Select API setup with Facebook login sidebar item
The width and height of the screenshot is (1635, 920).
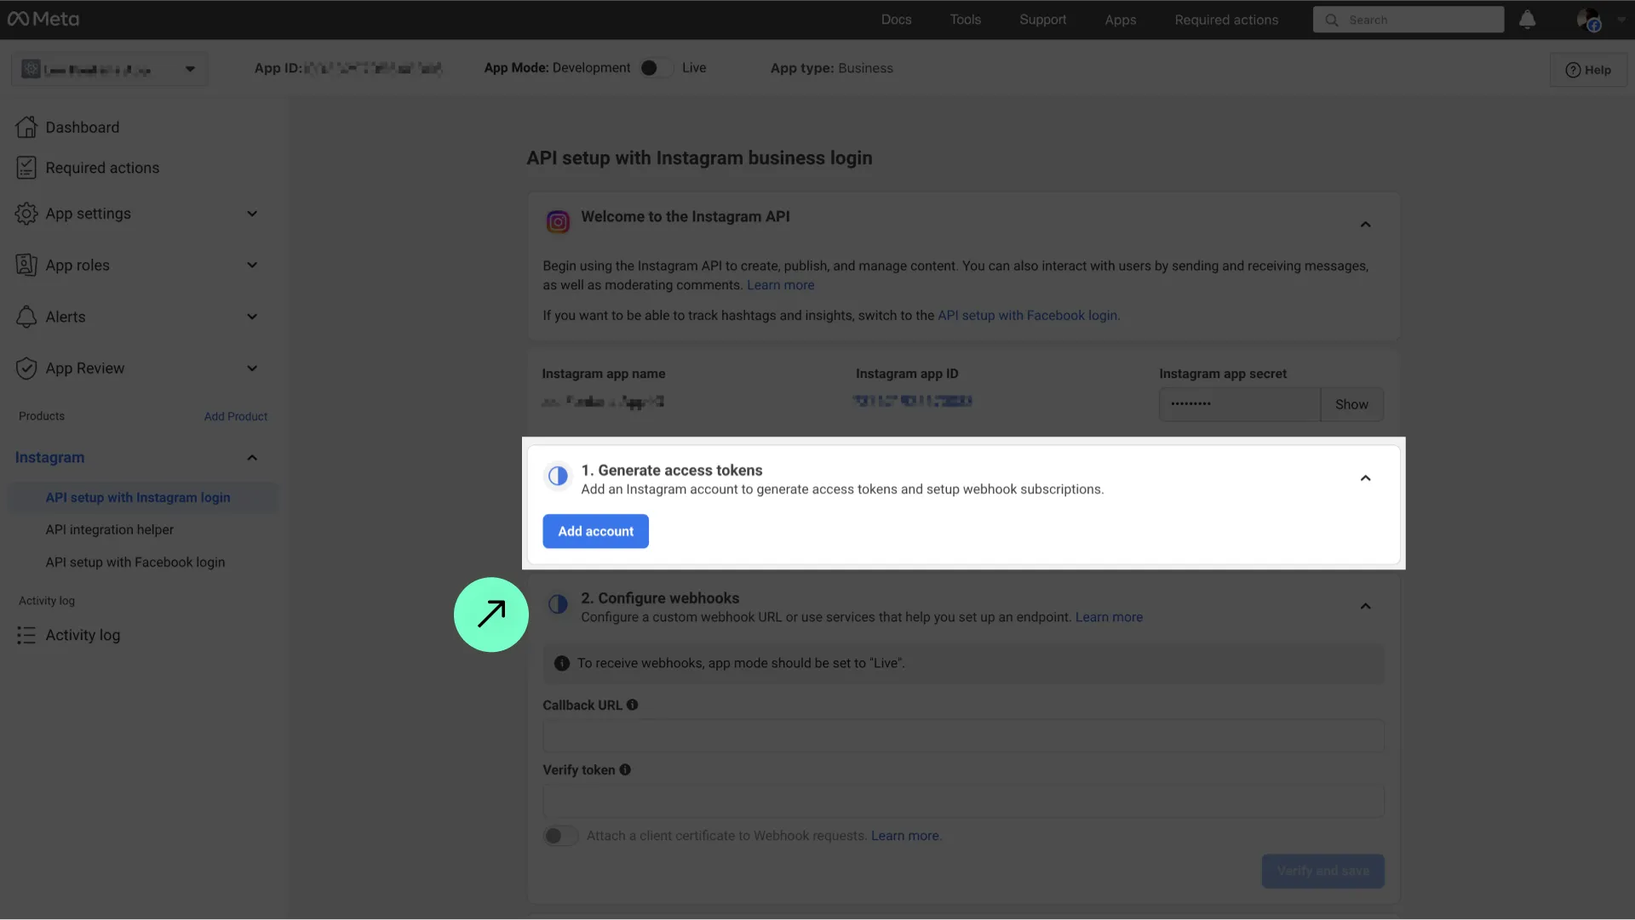pos(135,563)
